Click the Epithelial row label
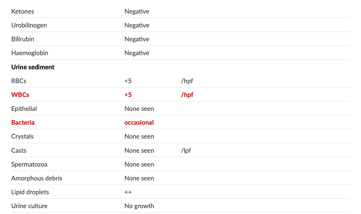Viewport: 361px width, 214px height. [24, 109]
